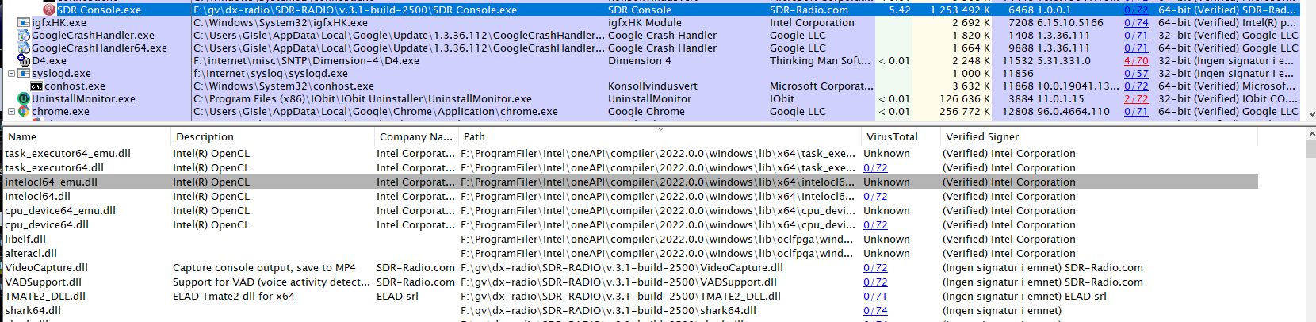The height and width of the screenshot is (322, 1316).
Task: Select VADSupport.dll in DLL list
Action: 43,282
